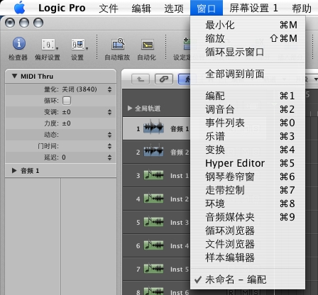Close the open 窗口 menu
Image resolution: width=318 pixels, height=295 pixels.
(207, 8)
